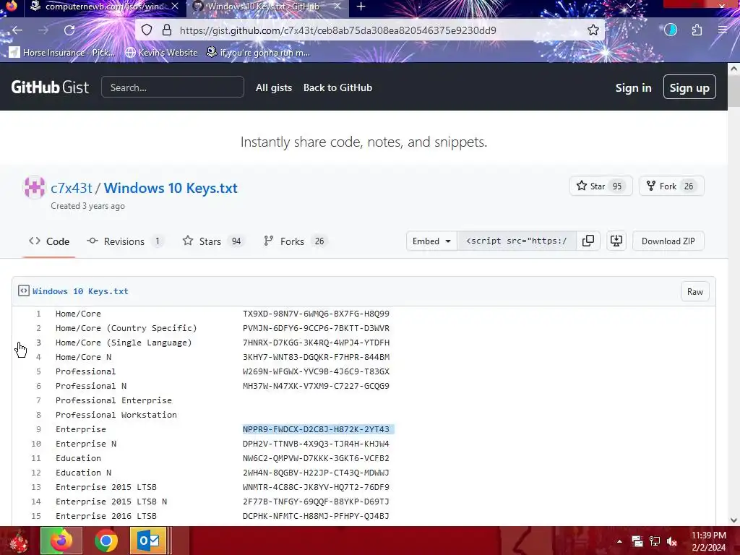Click the Education key NW6C2-QMPVW-D7KKK-3GKT6-VCFB2

click(x=316, y=457)
